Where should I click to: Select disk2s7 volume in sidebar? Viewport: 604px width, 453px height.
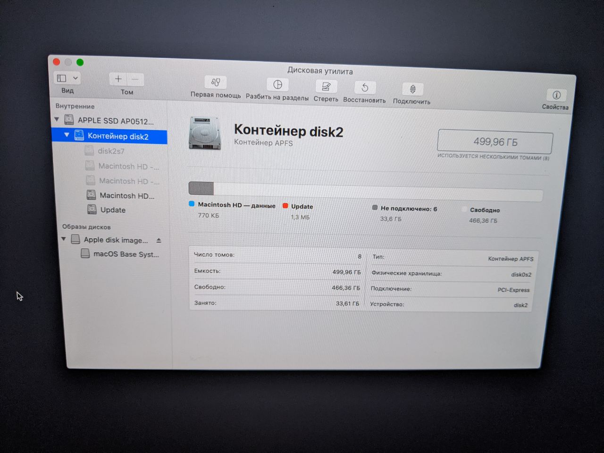coord(110,151)
